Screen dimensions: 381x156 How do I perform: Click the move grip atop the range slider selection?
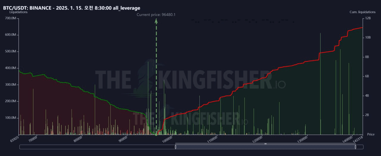(x=265, y=144)
